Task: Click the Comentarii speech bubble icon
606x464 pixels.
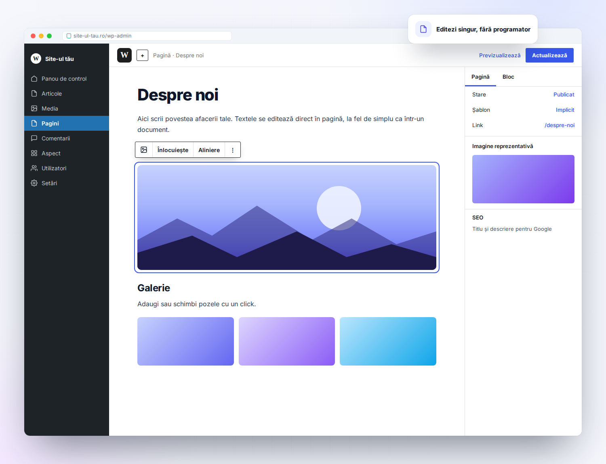Action: click(x=34, y=138)
